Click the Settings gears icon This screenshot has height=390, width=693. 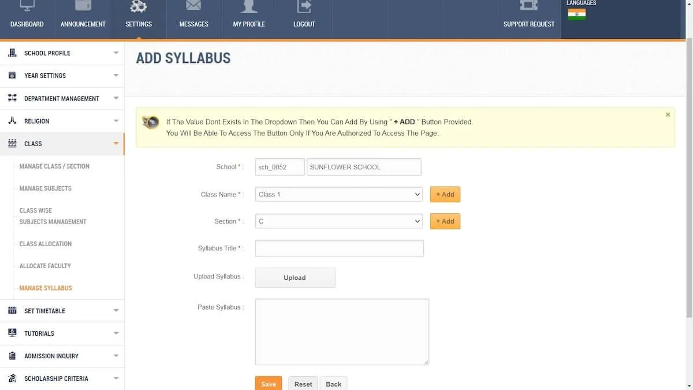point(139,6)
